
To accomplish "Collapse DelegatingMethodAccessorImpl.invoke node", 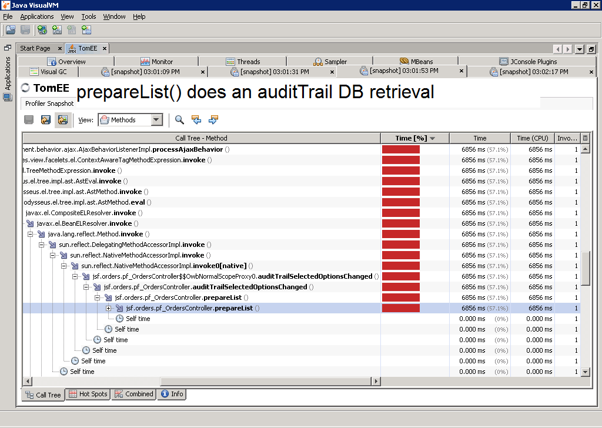I will coord(42,245).
